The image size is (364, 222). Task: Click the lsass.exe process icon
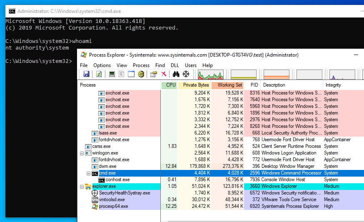[x=95, y=133]
